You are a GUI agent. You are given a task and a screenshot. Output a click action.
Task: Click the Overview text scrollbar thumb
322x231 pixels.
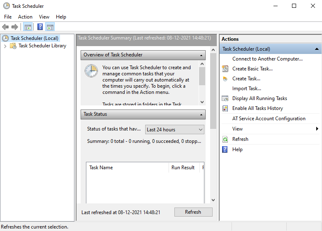202,76
